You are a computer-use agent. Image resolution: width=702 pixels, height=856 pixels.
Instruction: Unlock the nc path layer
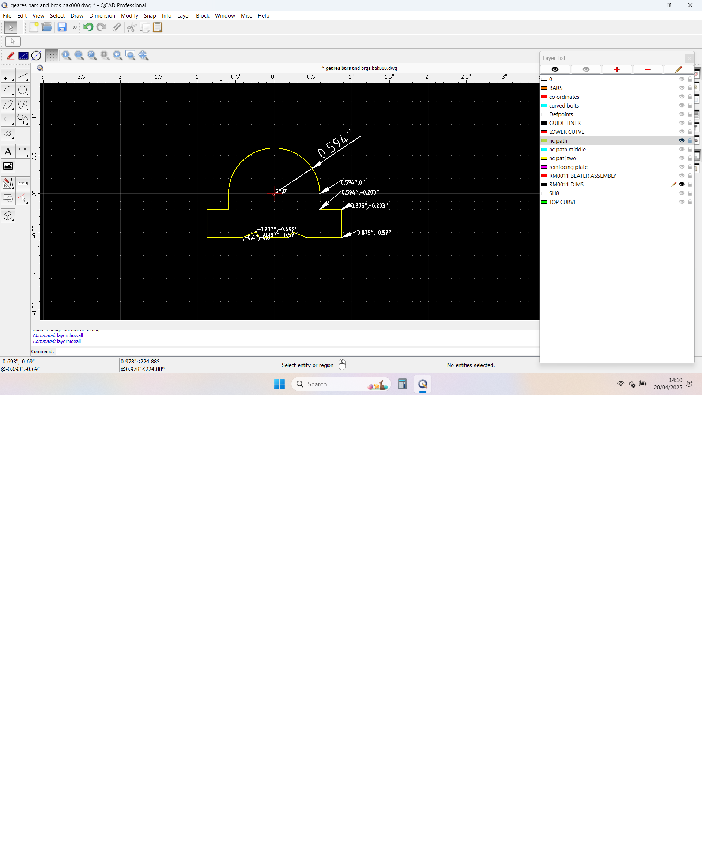point(690,141)
